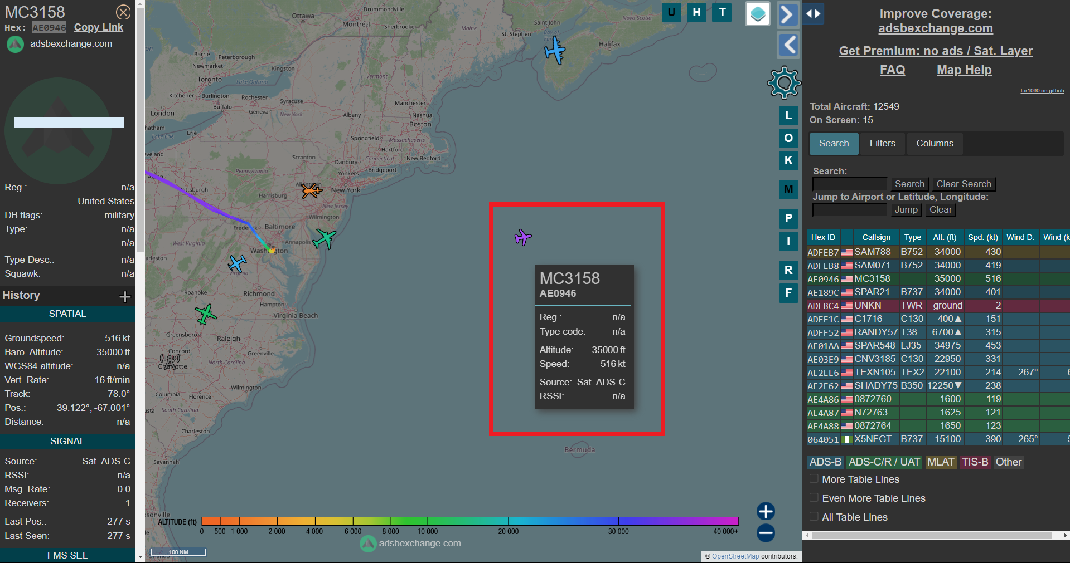The width and height of the screenshot is (1070, 563).
Task: Open the Map Help link
Action: click(964, 70)
